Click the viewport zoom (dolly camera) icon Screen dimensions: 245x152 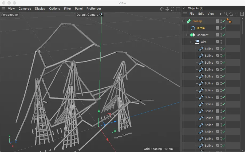pyautogui.click(x=167, y=9)
